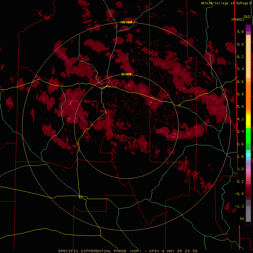
Task: Click the TH label at the scale bottom
Action: [x=241, y=219]
